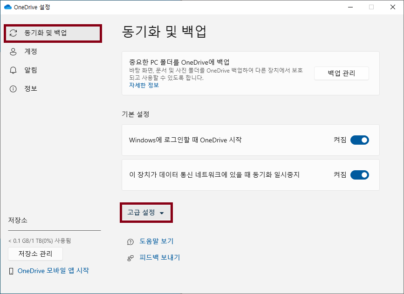
Task: Click the info circle icon next to 정보
Action: 13,89
